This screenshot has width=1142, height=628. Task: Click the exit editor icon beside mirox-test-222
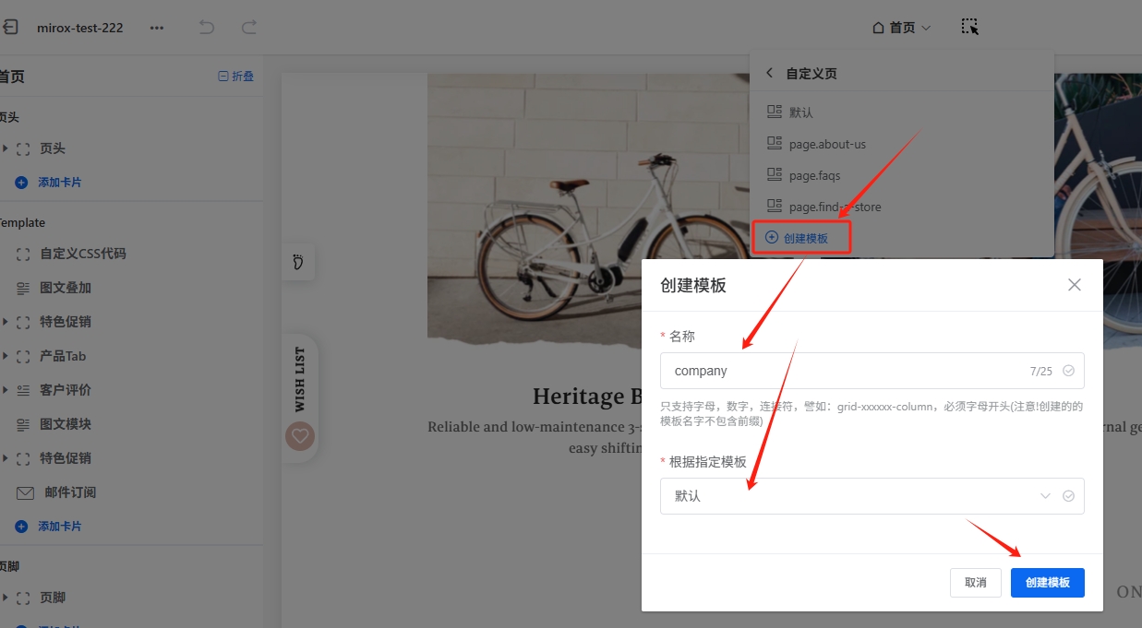(x=10, y=28)
